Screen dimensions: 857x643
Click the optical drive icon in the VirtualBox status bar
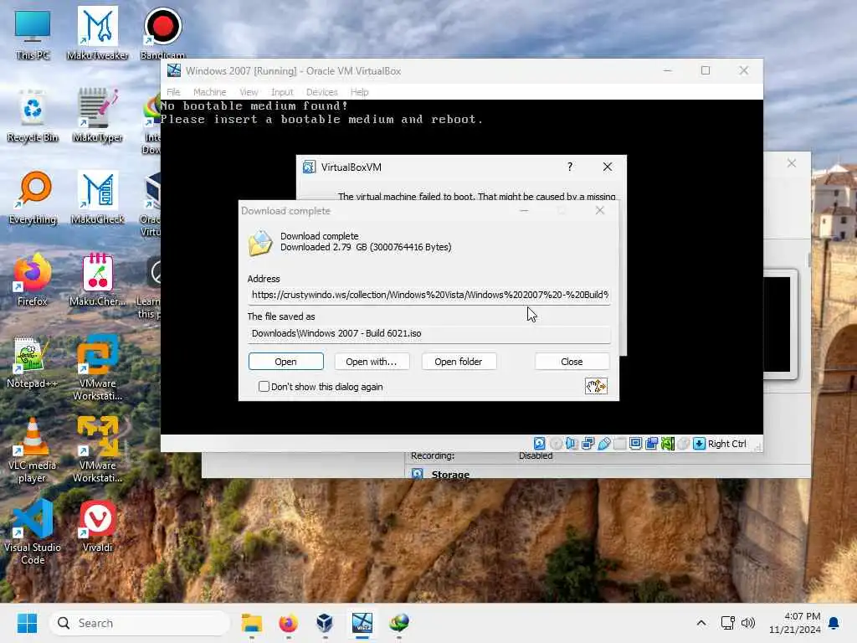pos(556,444)
